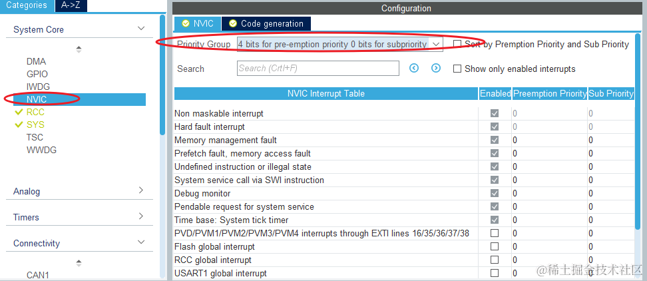Enable RCC global interrupt checkbox
The height and width of the screenshot is (281, 647).
tap(495, 260)
